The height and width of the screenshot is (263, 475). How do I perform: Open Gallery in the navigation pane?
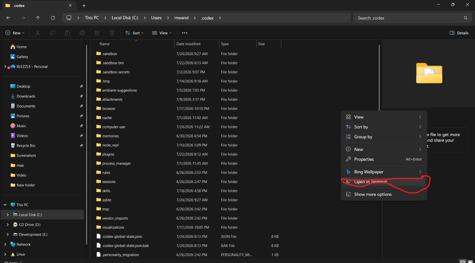(x=19, y=57)
